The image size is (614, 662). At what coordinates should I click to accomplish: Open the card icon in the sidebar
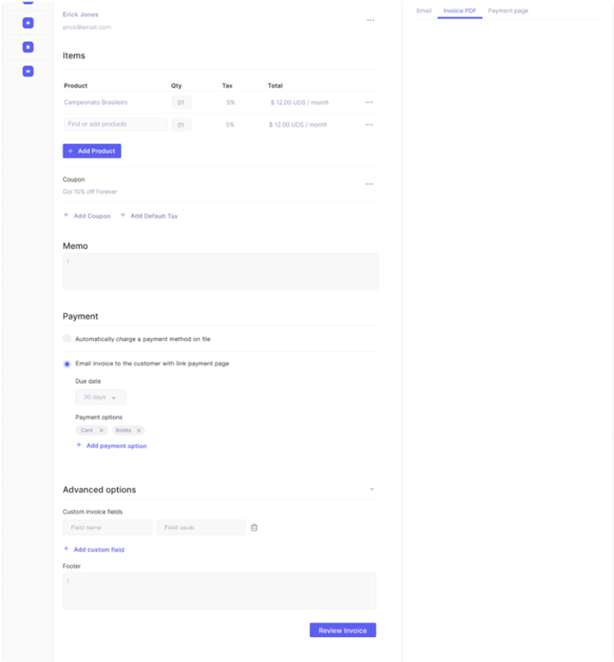coord(28,71)
